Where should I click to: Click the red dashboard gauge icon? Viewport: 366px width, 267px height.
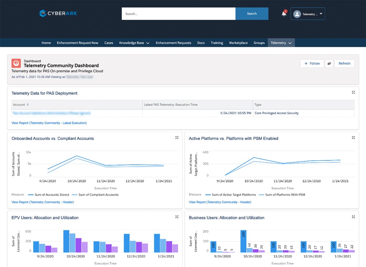point(16,63)
